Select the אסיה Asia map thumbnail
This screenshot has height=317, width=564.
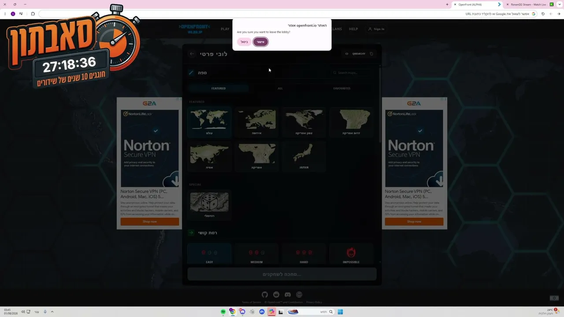click(x=209, y=156)
